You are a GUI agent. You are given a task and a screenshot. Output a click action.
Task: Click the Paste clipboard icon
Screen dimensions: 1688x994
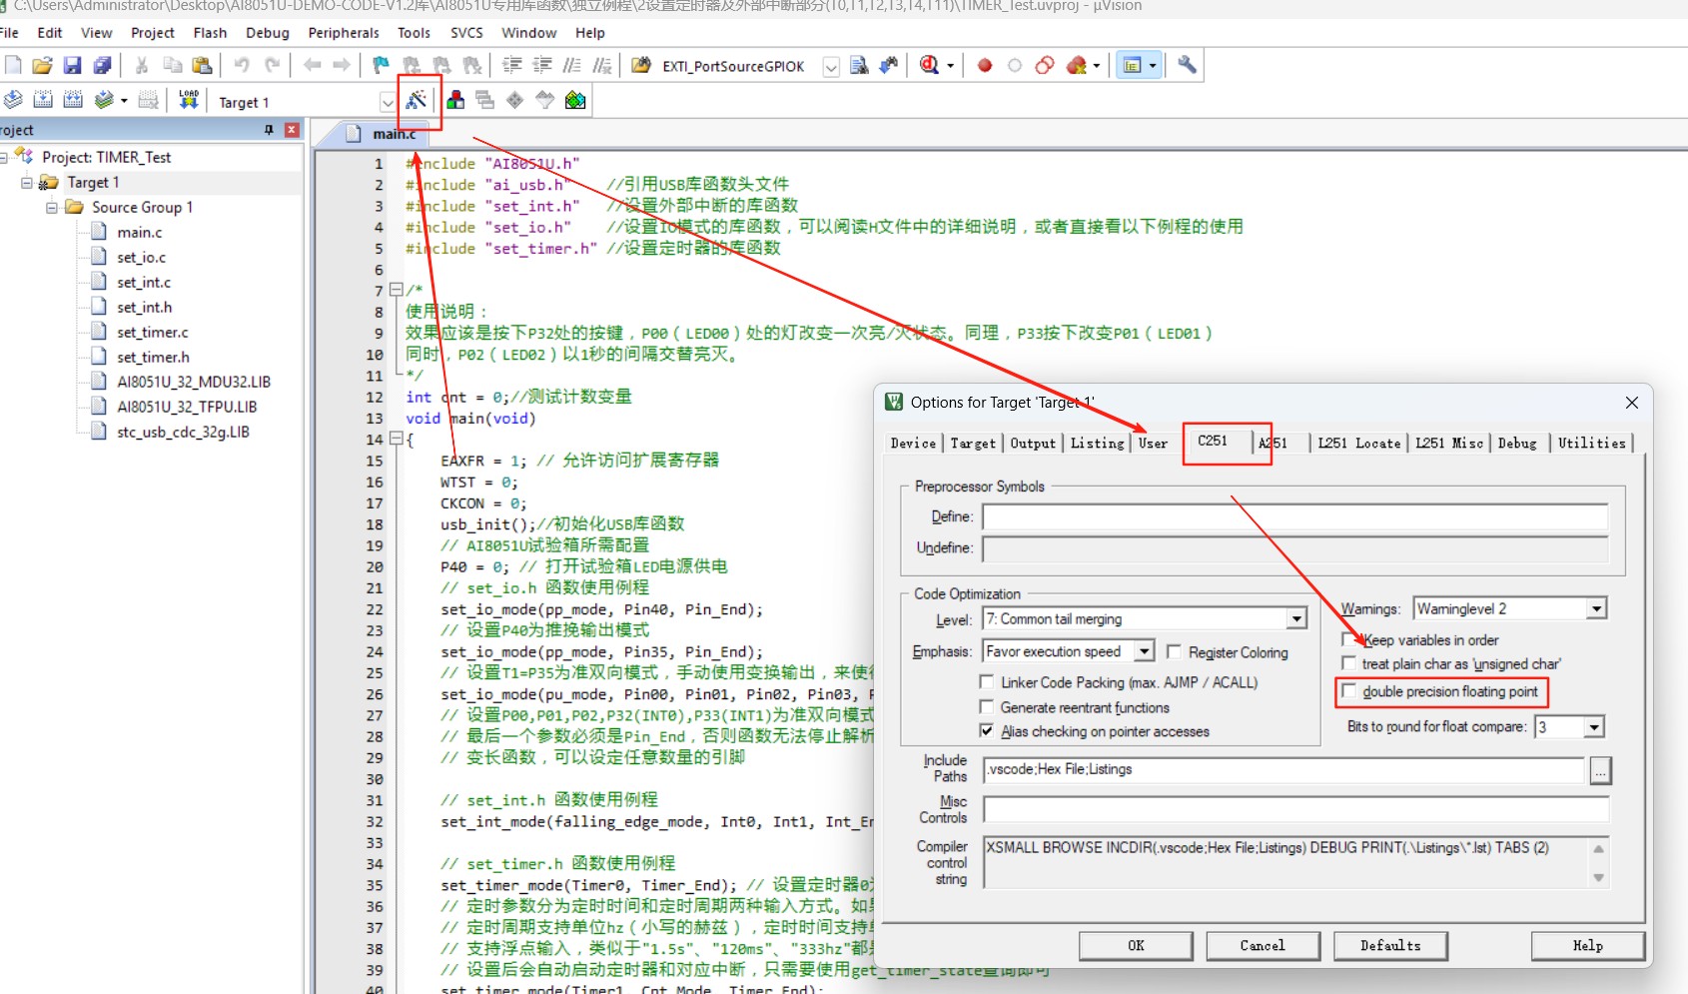[202, 65]
